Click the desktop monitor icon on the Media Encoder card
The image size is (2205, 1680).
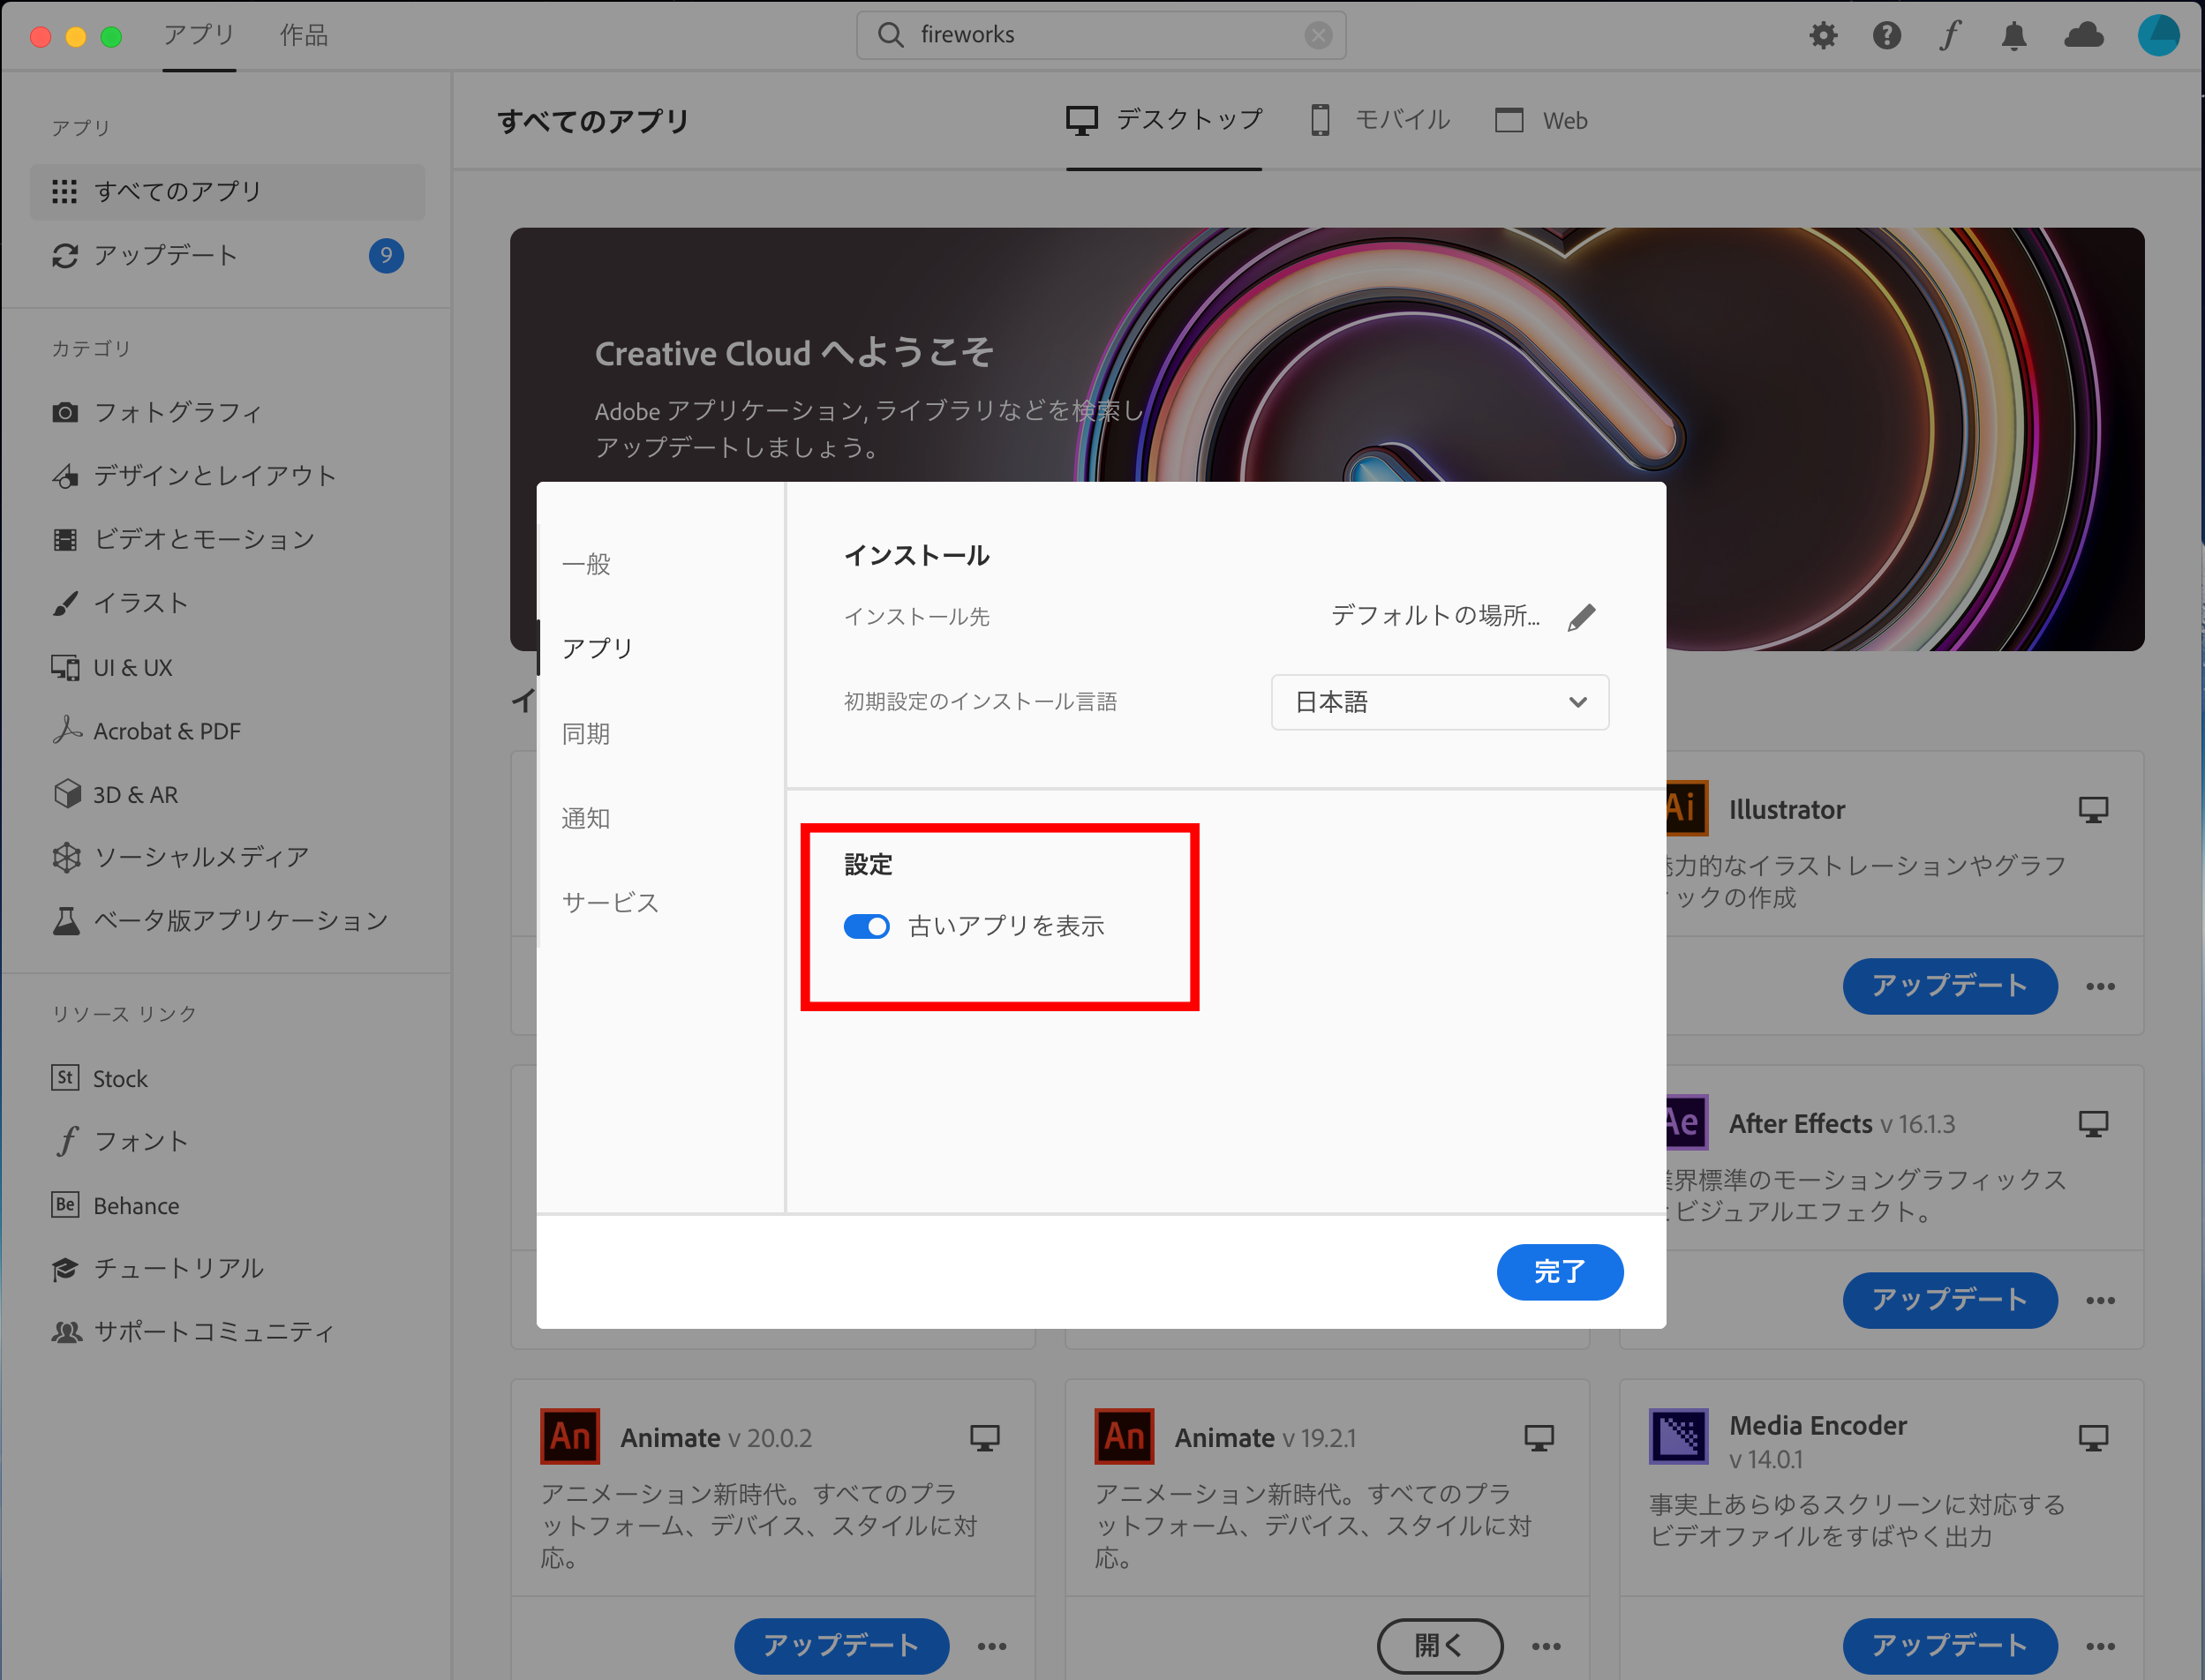pos(2093,1438)
